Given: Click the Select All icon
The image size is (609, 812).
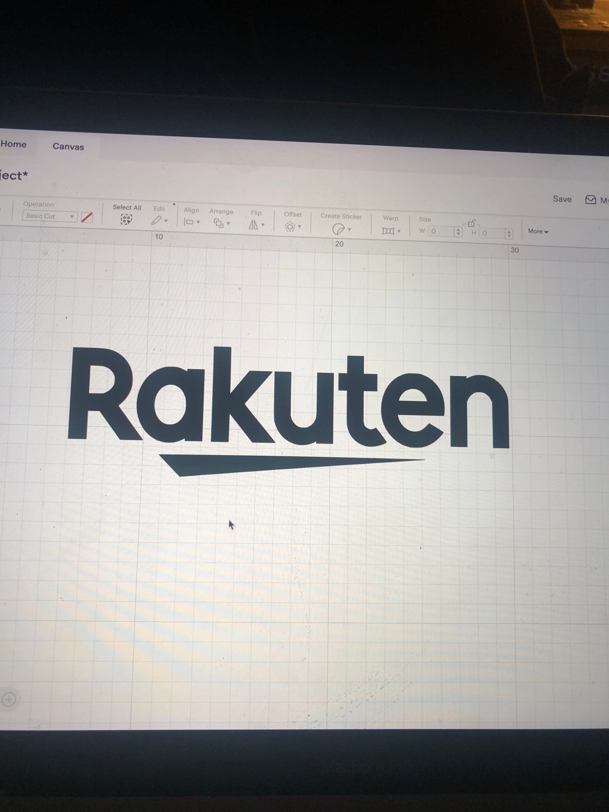Looking at the screenshot, I should (x=126, y=220).
